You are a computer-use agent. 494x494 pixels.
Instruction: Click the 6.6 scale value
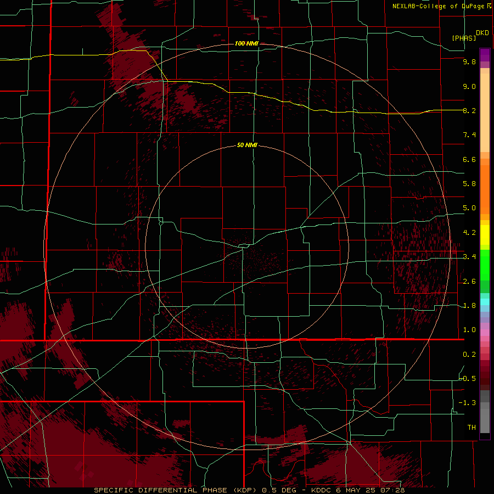[469, 159]
